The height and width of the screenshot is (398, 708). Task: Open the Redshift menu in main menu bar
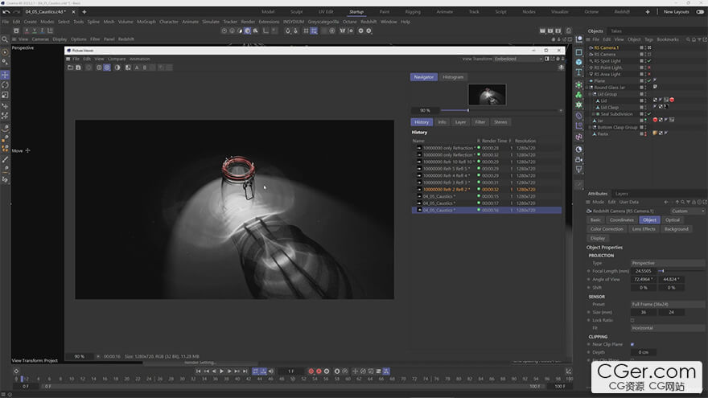click(x=368, y=22)
